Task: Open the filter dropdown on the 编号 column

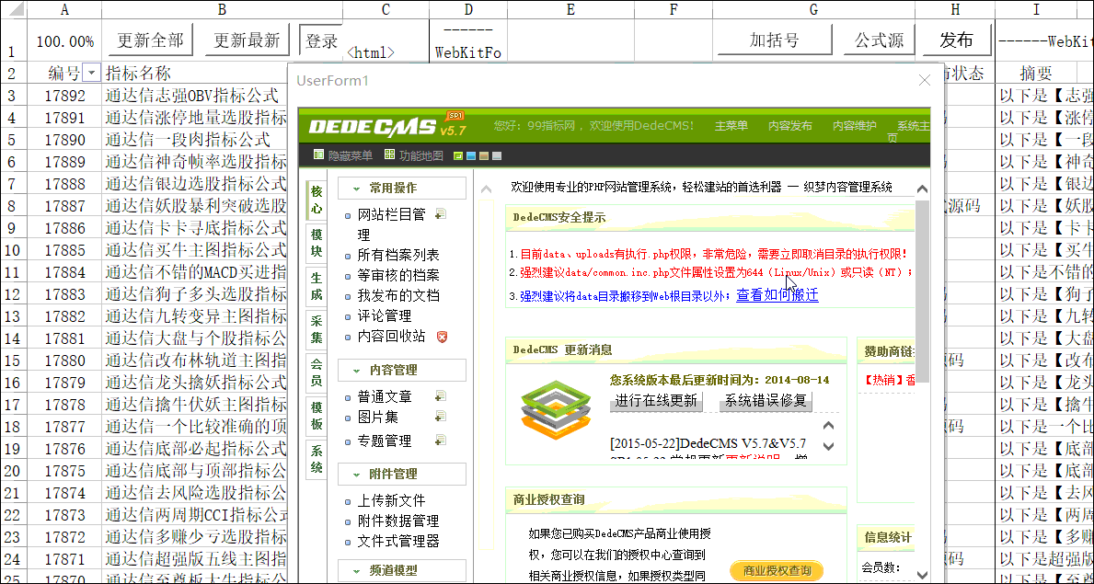Action: point(91,73)
